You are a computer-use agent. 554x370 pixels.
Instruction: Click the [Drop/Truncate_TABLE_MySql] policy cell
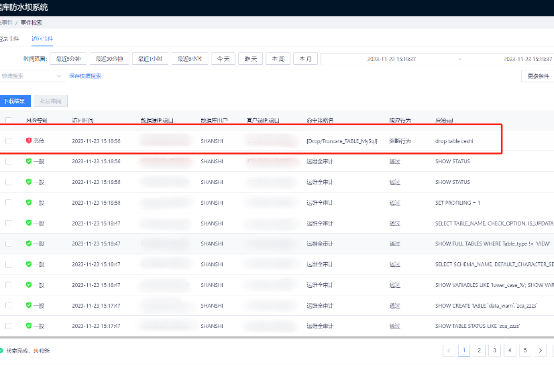(x=342, y=141)
